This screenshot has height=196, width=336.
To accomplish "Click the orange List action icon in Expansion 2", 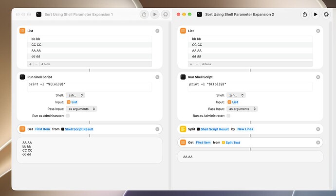I will [183, 31].
